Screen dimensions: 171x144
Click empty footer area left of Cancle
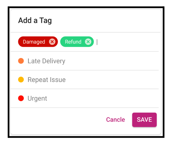coord(58,120)
